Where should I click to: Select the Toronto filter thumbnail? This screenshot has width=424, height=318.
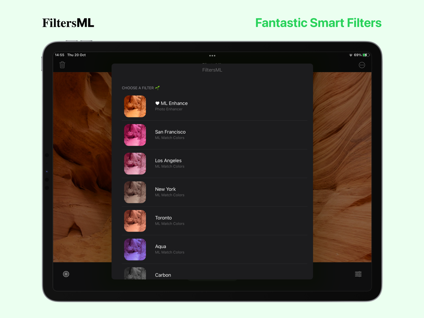[135, 221]
